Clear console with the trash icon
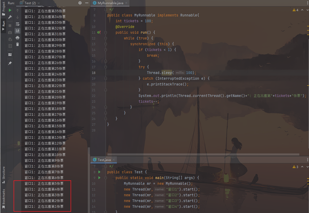309x213 pixels. click(x=18, y=44)
